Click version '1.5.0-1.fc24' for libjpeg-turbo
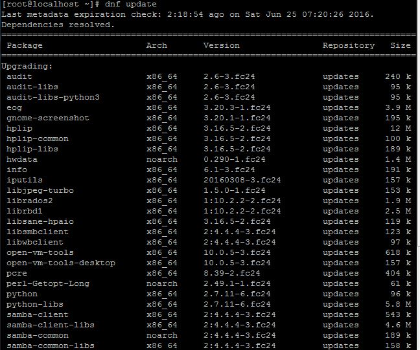Screen dimensions: 420x350 click(235, 191)
